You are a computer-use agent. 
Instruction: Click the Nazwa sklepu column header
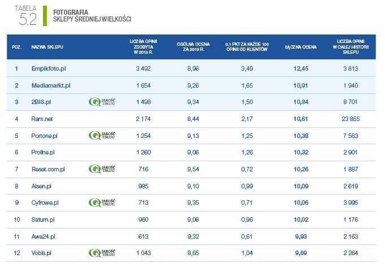(x=47, y=47)
